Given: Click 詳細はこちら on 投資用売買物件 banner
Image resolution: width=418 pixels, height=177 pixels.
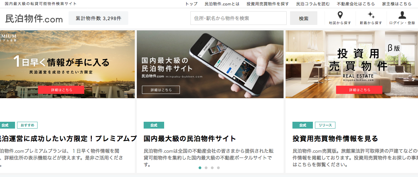Looking at the screenshot, I should pyautogui.click(x=359, y=90).
